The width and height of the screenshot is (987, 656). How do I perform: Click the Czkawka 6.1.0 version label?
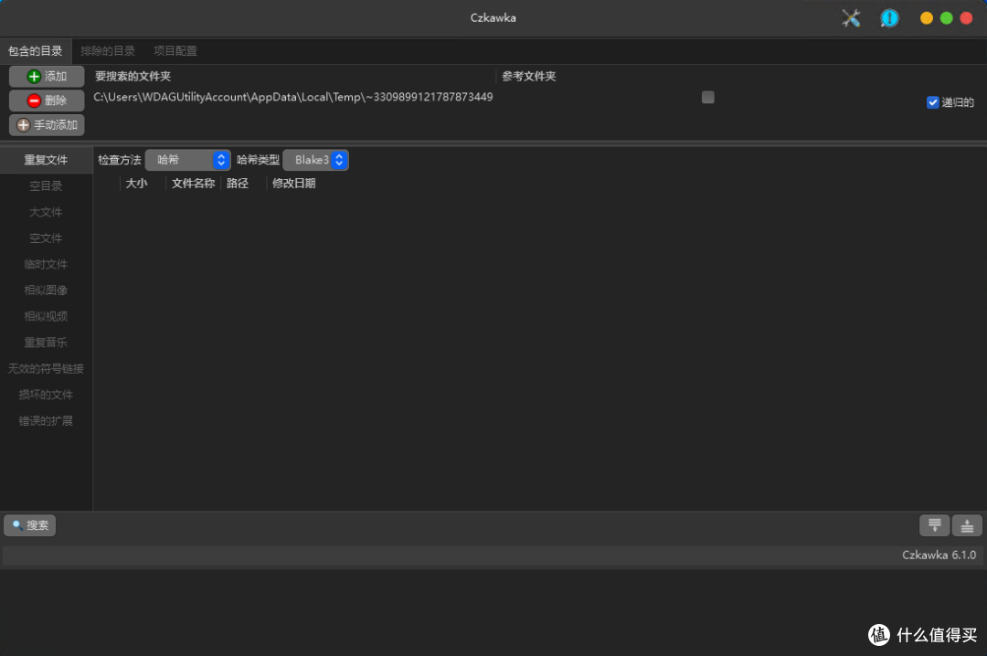coord(939,555)
